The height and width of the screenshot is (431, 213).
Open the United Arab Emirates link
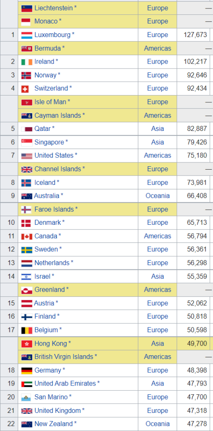(65, 383)
